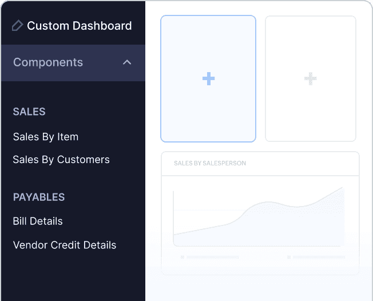This screenshot has height=301, width=373.
Task: Click the Custom Dashboard title text
Action: 79,26
